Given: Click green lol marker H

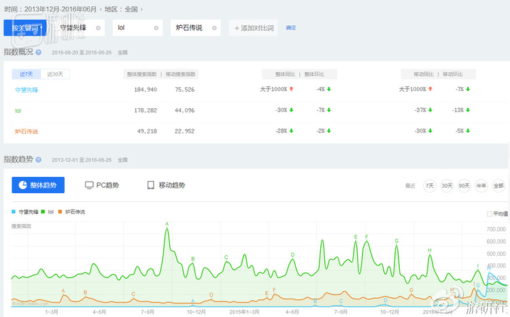Looking at the screenshot, I should (x=430, y=250).
